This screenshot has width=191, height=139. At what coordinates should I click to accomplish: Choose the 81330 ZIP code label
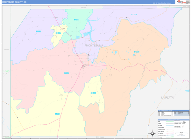click(93, 93)
